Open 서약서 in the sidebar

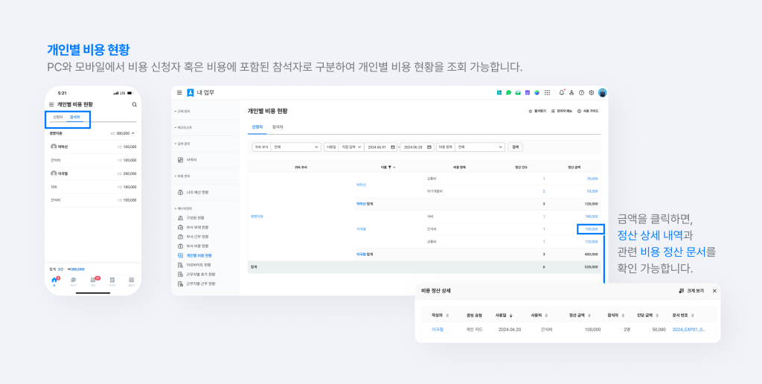point(187,160)
